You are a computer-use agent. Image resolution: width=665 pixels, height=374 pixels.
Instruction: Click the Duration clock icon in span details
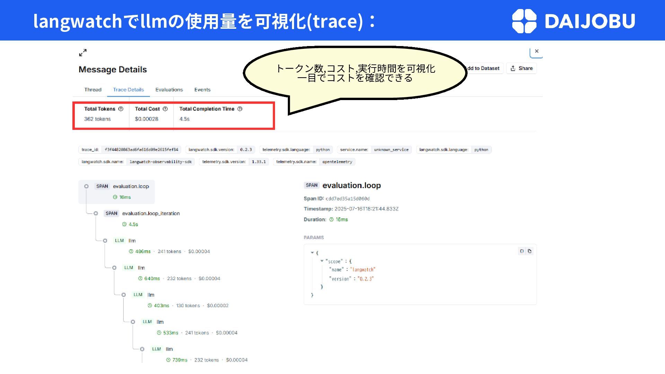click(x=331, y=220)
